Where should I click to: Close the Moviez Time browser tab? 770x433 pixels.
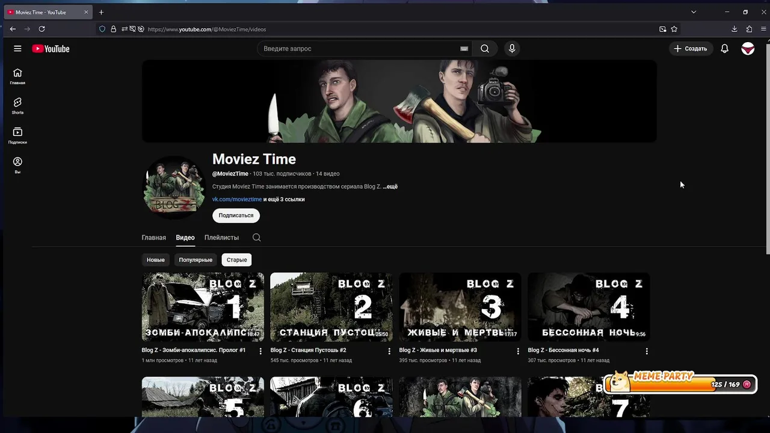tap(86, 12)
